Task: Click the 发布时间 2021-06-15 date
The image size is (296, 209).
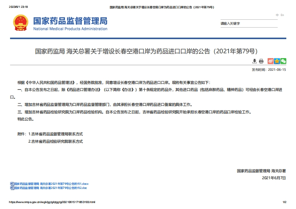Action: 269,70
